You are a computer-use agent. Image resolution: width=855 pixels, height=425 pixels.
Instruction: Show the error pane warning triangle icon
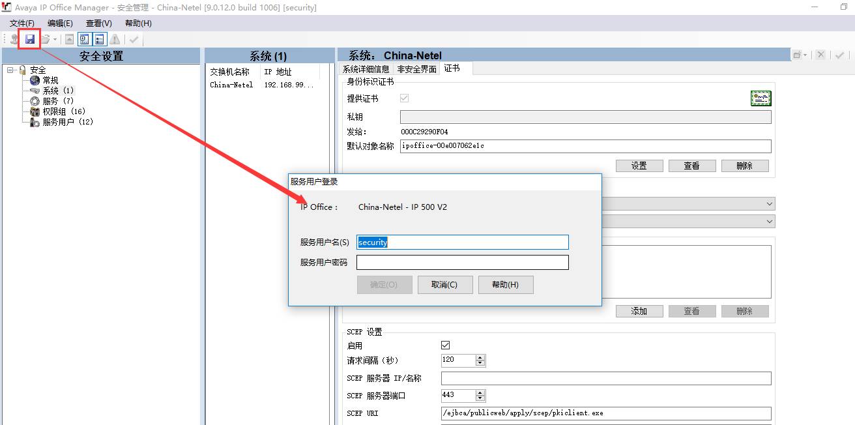click(115, 39)
